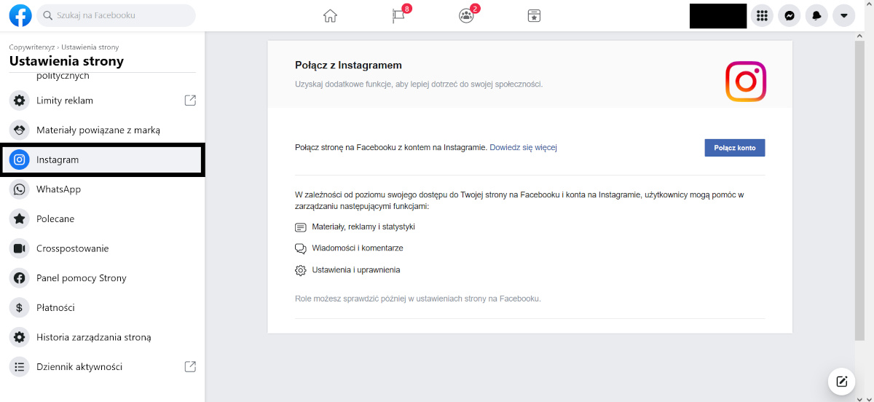Viewport: 874px width, 402px height.
Task: Expand the account dropdown arrow
Action: tap(844, 15)
